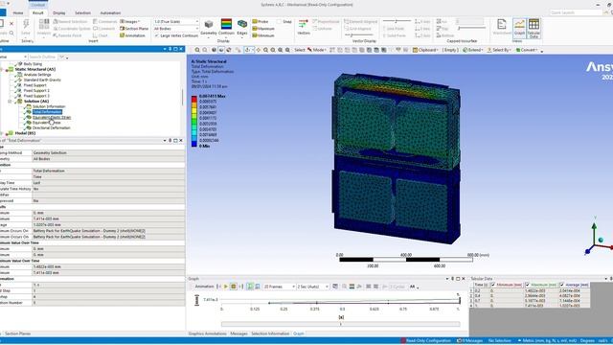Open the 2 Sec (Auto) duration dropdown

(313, 287)
